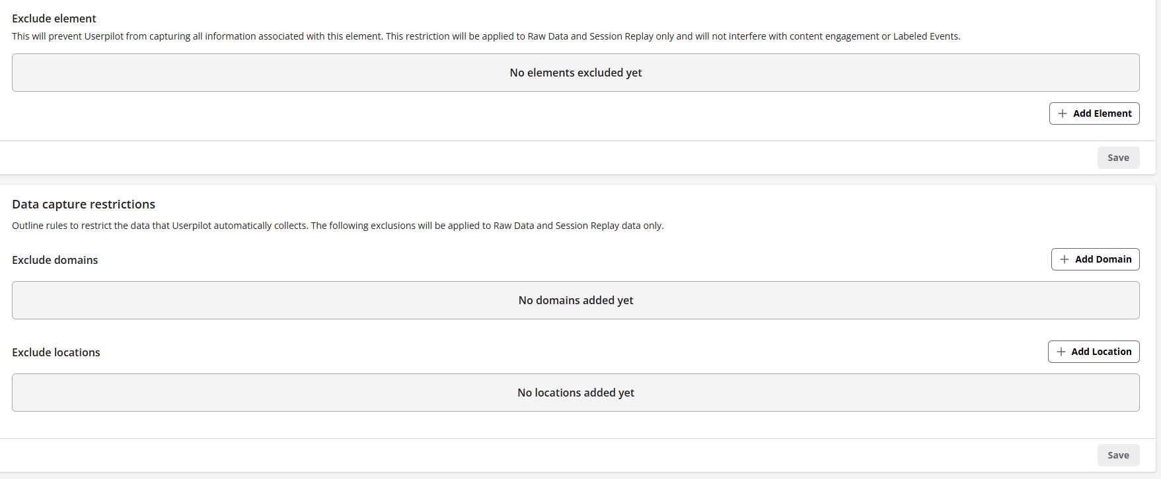Click the 'No elements excluded yet' box
Image resolution: width=1161 pixels, height=479 pixels.
click(x=576, y=73)
